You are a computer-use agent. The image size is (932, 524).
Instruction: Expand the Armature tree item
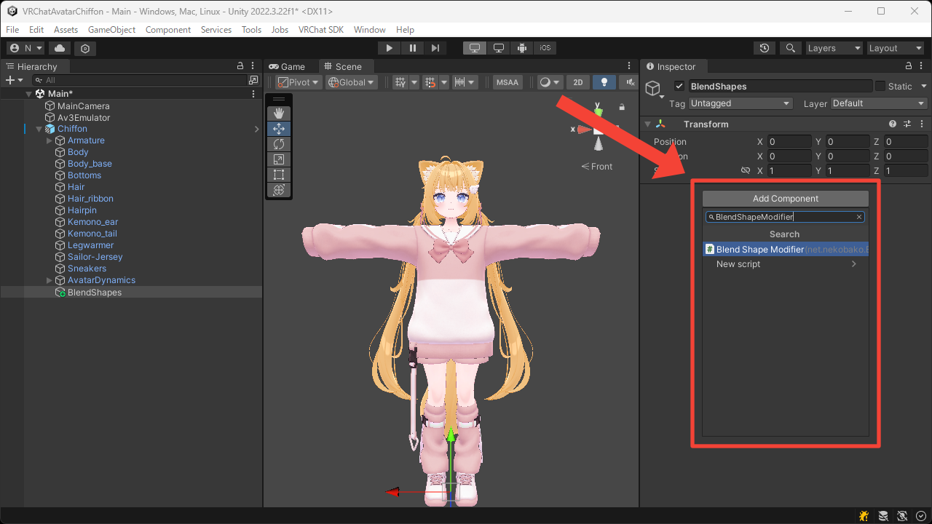click(50, 140)
